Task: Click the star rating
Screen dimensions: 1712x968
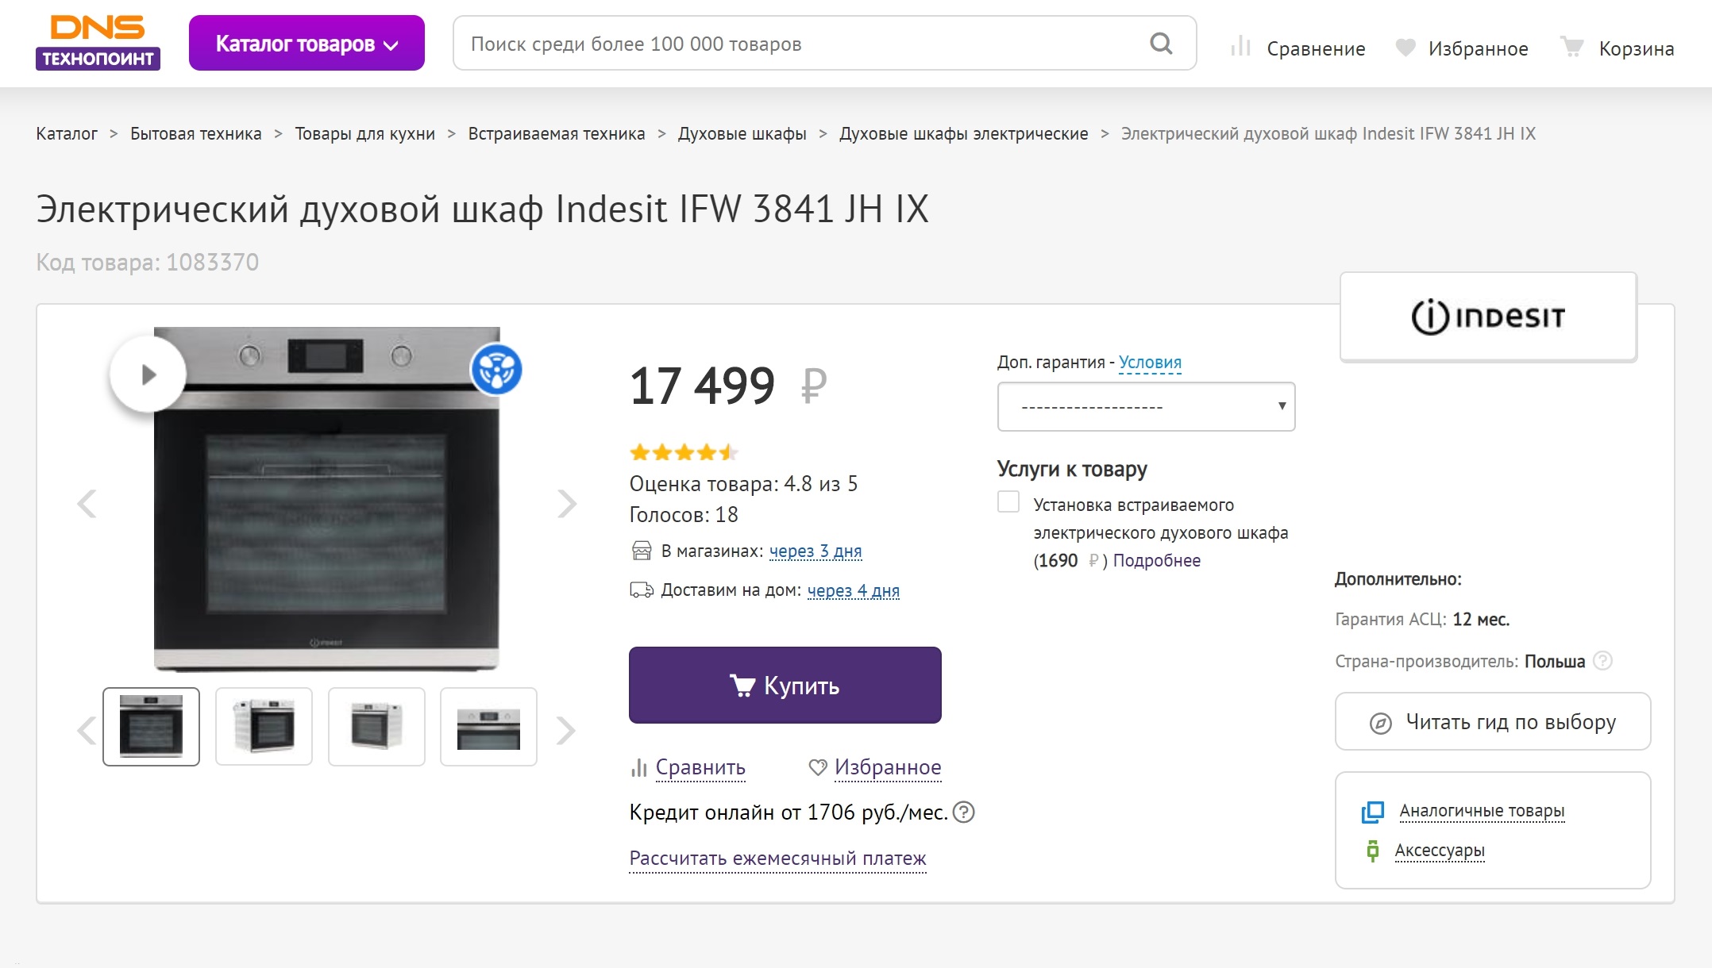Action: [x=684, y=452]
